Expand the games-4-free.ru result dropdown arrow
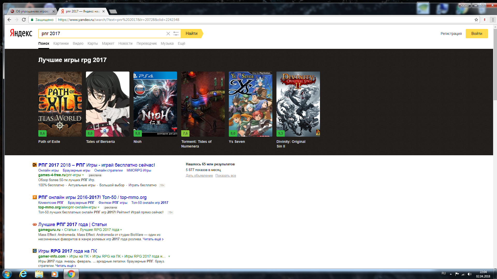The height and width of the screenshot is (279, 497). coord(83,175)
